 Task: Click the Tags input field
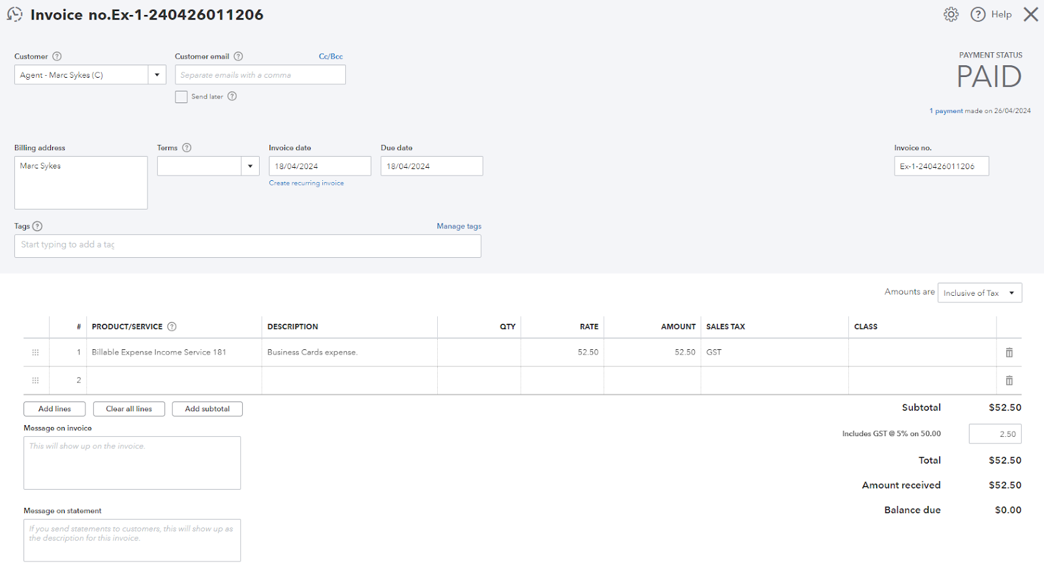tap(248, 246)
